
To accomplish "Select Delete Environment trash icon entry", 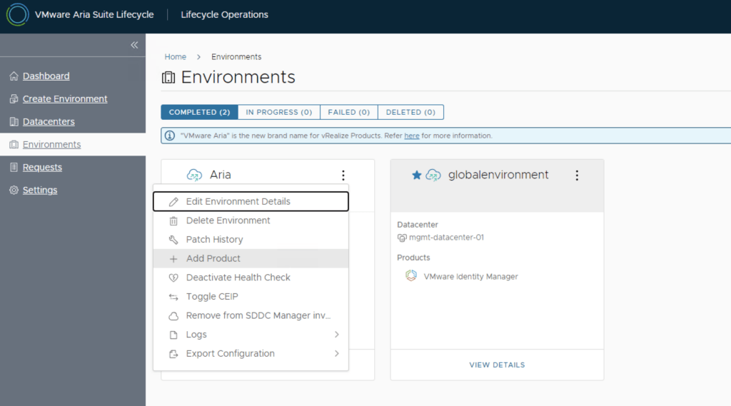I will [173, 221].
